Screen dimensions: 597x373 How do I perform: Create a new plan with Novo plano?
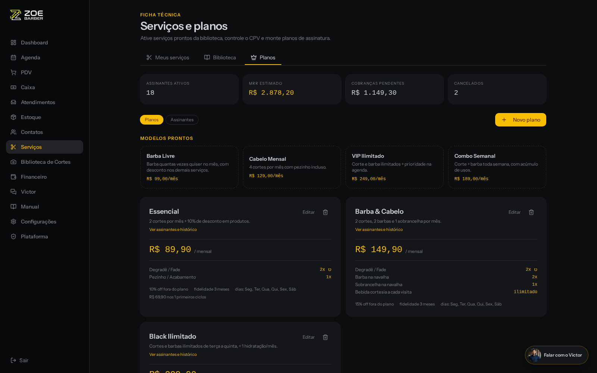coord(521,120)
